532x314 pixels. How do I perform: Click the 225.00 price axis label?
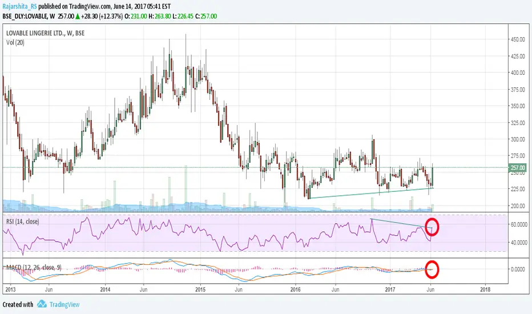pyautogui.click(x=518, y=189)
